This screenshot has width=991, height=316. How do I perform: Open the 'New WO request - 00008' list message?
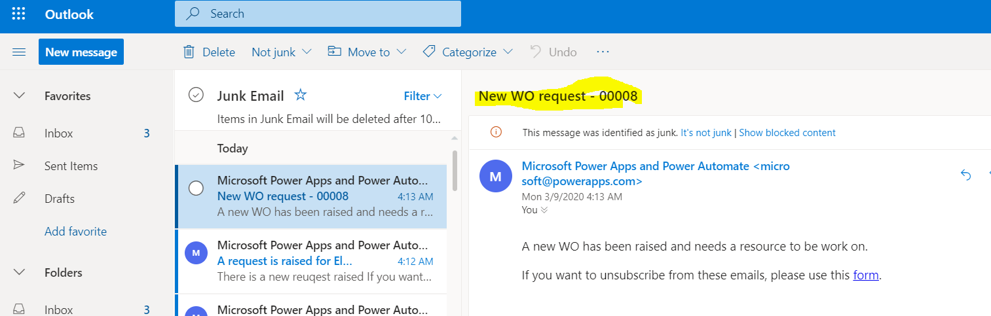(312, 196)
